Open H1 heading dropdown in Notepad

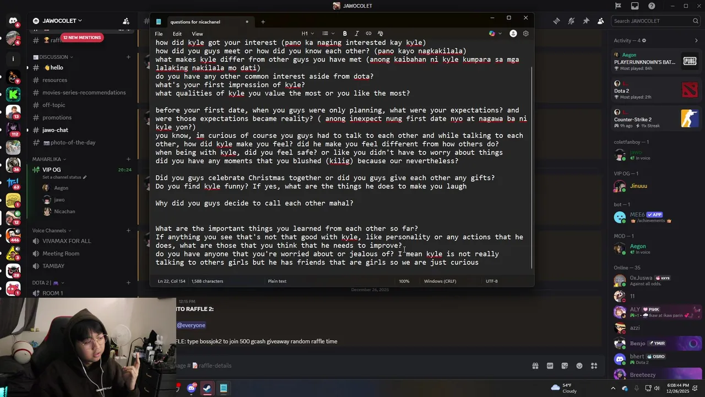tap(307, 34)
